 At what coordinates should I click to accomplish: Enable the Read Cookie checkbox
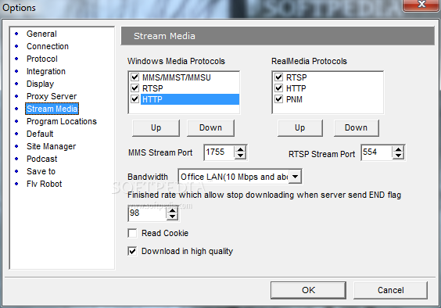point(132,233)
